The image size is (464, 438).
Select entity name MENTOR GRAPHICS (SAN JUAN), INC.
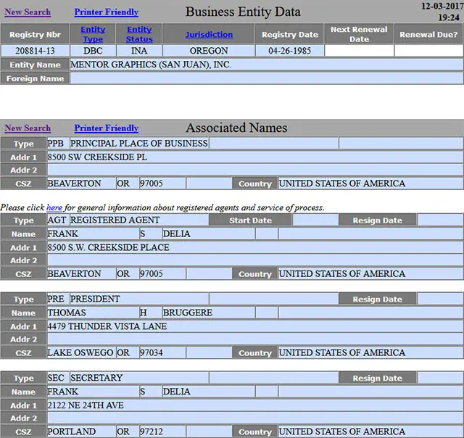151,65
